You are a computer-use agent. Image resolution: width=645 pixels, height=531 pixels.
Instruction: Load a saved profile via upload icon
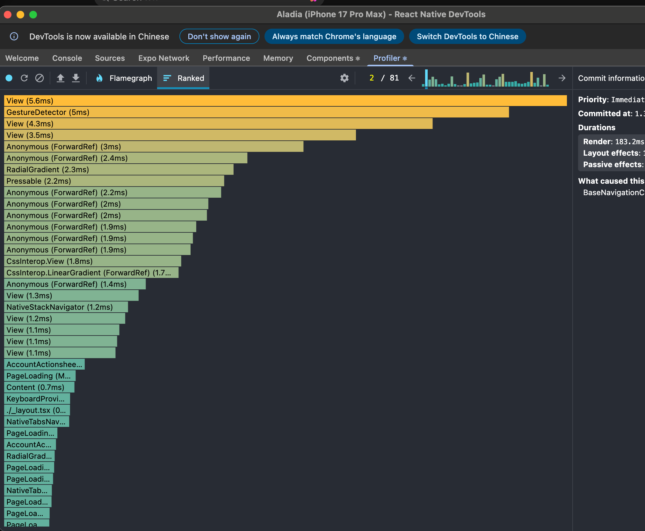(61, 78)
